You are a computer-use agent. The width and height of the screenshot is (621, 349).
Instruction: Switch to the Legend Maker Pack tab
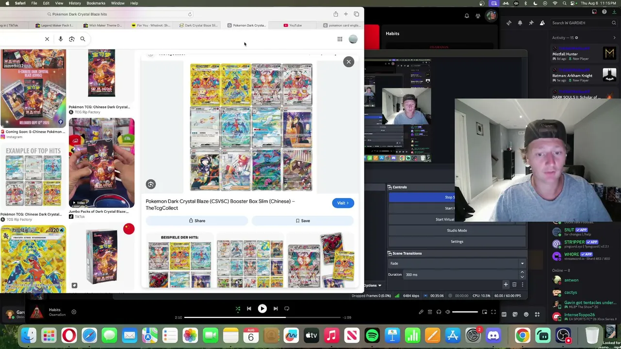coord(54,25)
